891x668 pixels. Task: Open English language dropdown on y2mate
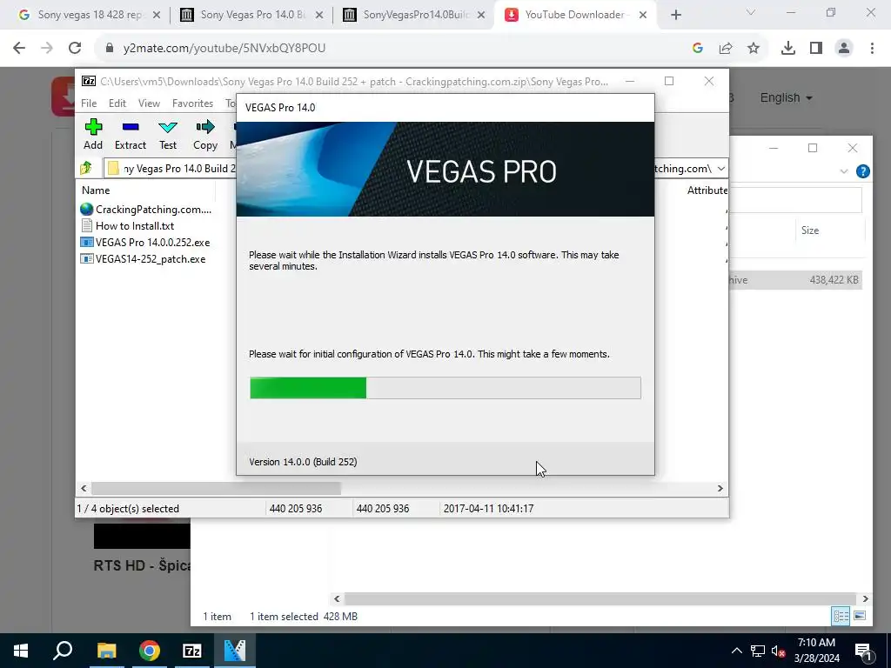pos(786,97)
